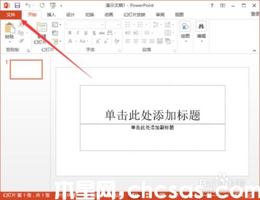Click Clear All Formatting icon
The image size is (260, 200).
pyautogui.click(x=117, y=41)
